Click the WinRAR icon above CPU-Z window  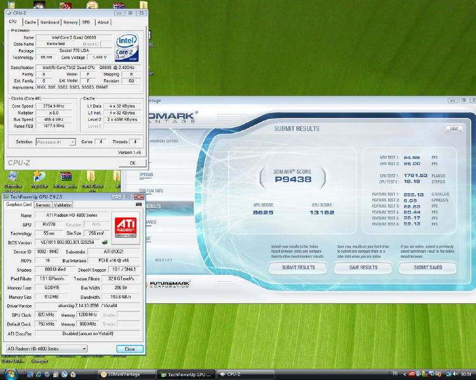(119, 5)
